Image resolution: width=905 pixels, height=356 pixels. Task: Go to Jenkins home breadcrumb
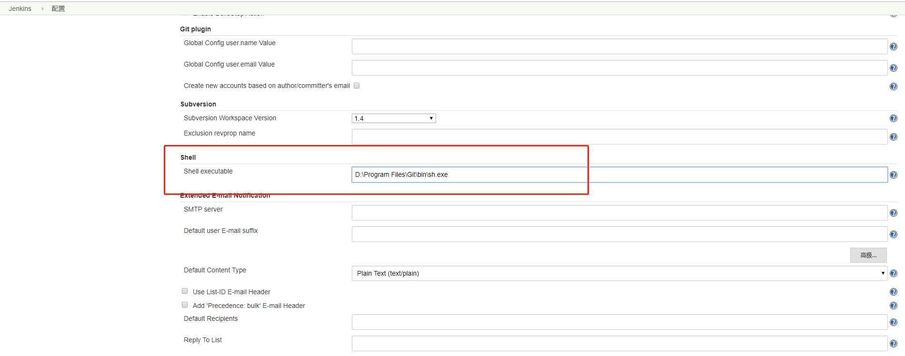[20, 9]
